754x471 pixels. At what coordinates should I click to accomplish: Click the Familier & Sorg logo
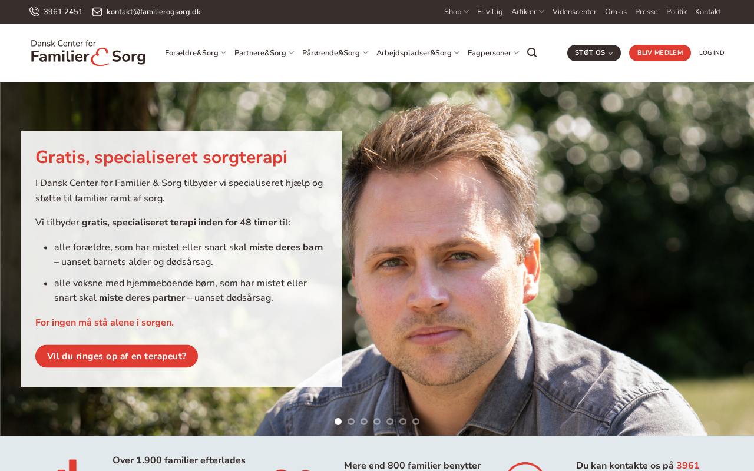88,52
